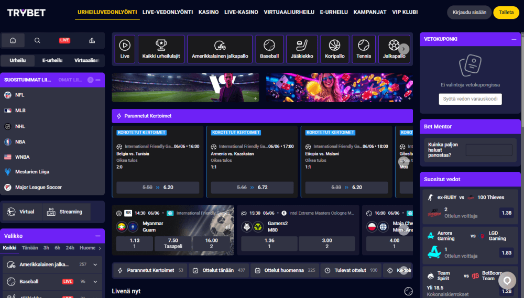Open Live-vedonlyönti in top navigation
524x298 pixels.
168,13
